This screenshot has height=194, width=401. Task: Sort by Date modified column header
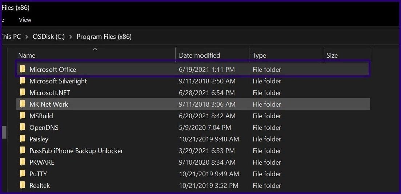click(x=200, y=55)
